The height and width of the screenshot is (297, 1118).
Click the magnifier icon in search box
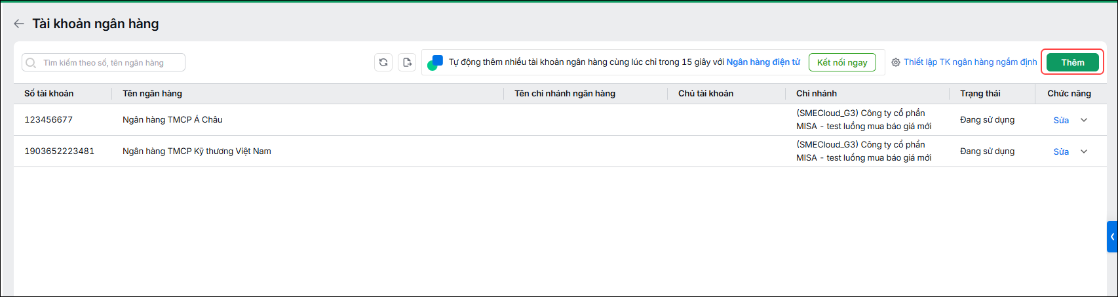click(x=31, y=63)
